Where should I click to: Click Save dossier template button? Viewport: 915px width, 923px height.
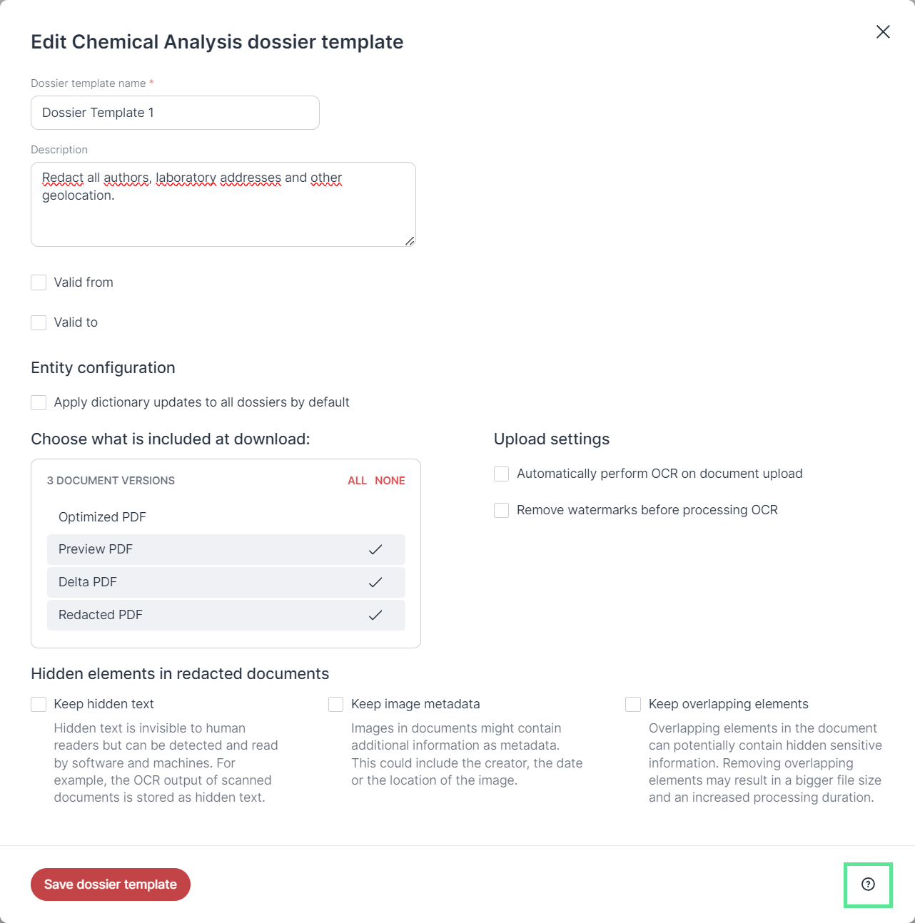(111, 884)
